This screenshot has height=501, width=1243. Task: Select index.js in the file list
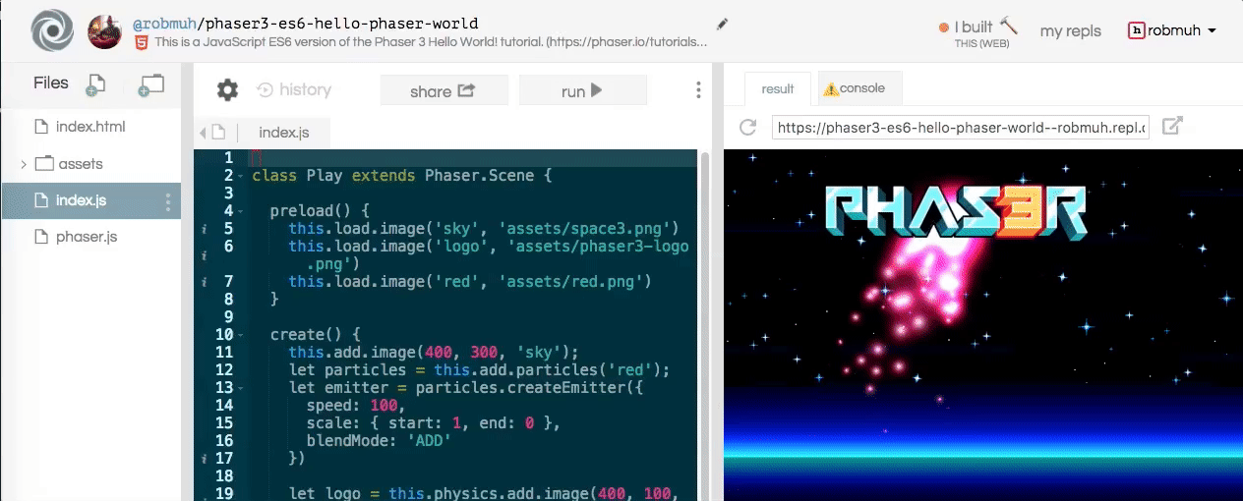pyautogui.click(x=90, y=200)
